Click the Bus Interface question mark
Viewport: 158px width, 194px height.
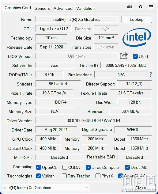(x=151, y=74)
